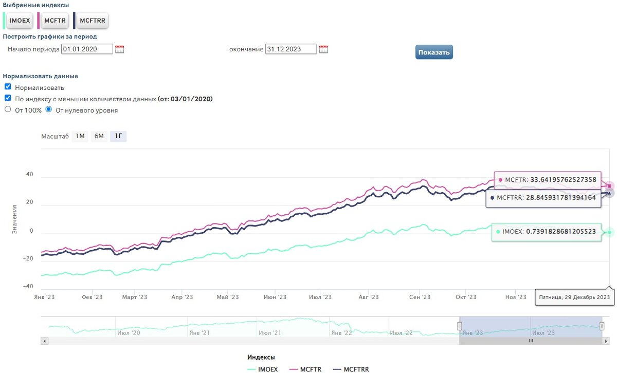Click the right range handle of the navigator
This screenshot has width=617, height=373.
coord(602,326)
